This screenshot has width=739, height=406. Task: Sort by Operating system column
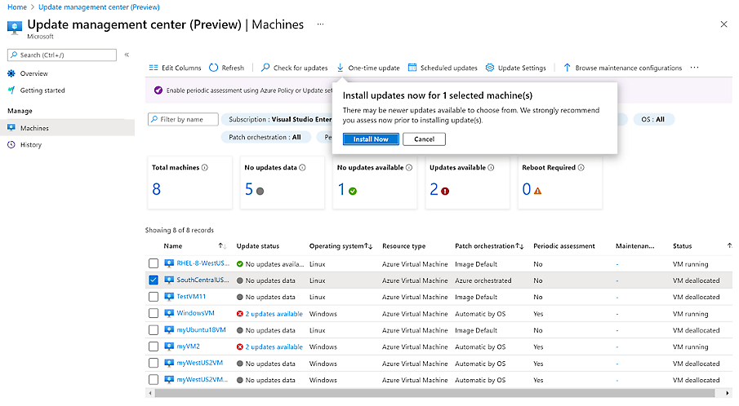coord(341,246)
